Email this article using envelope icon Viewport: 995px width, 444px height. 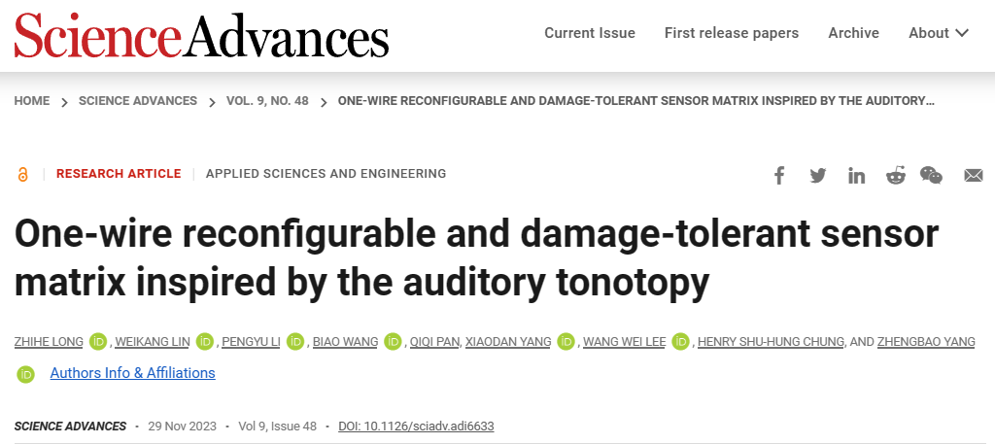click(974, 175)
